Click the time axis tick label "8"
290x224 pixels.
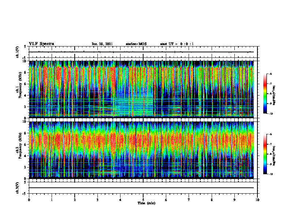click(212, 200)
